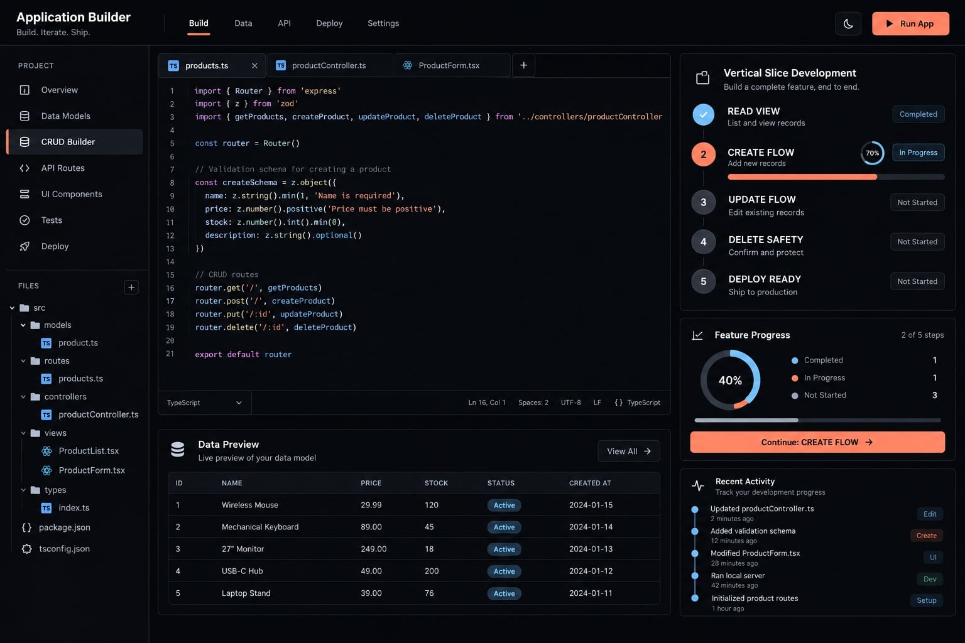Click Continue: CREATE FLOW button
This screenshot has height=643, width=965.
(817, 442)
